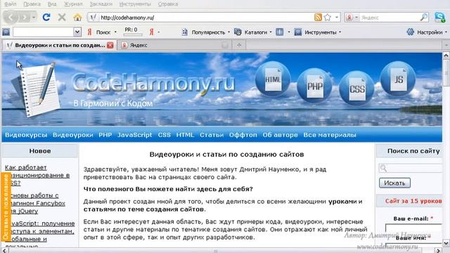Open the Вид menu
450x253 pixels.
(x=52, y=4)
